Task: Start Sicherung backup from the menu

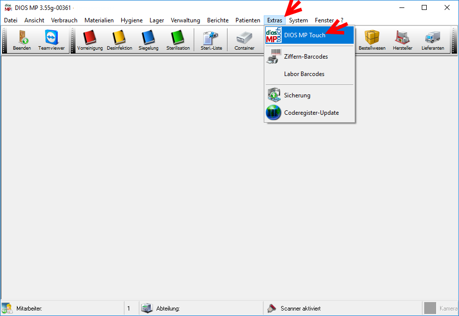Action: tap(297, 95)
